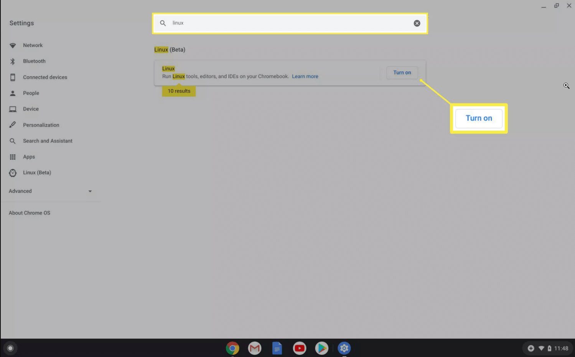Open the system tray status area
Image resolution: width=575 pixels, height=357 pixels.
(x=548, y=348)
